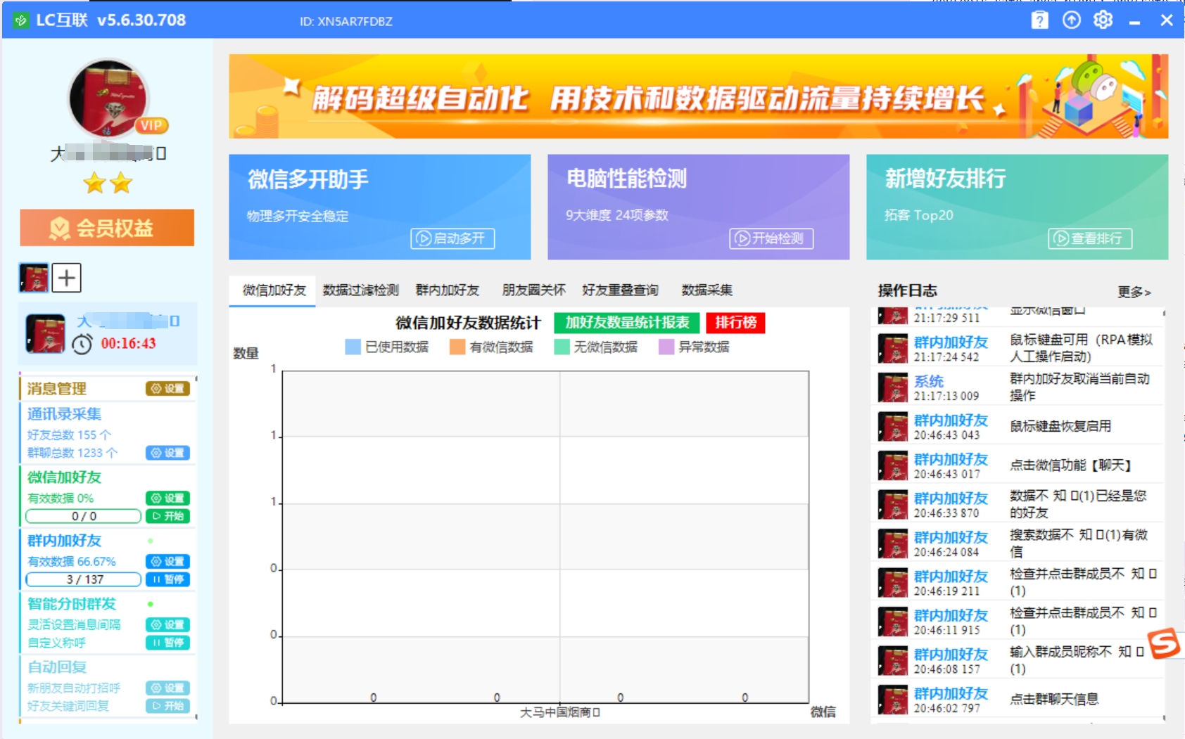Click the VIP badge on the profile avatar

click(151, 125)
